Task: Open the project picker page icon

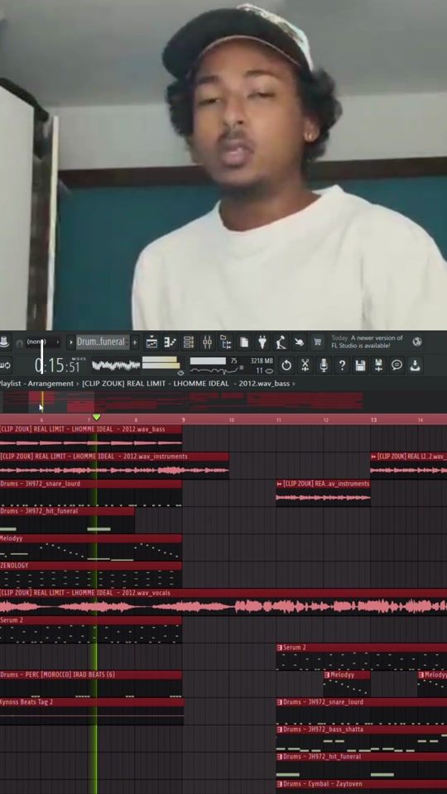Action: tap(243, 342)
